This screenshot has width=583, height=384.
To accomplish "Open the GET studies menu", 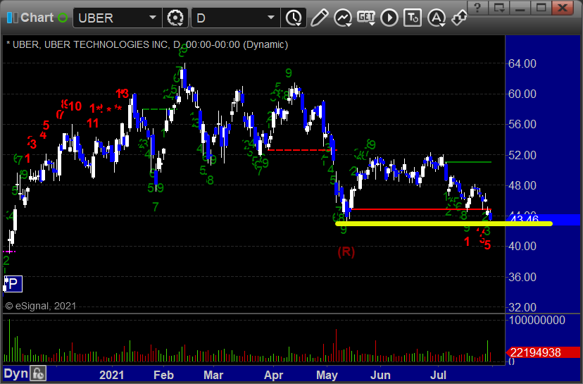I will (366, 18).
